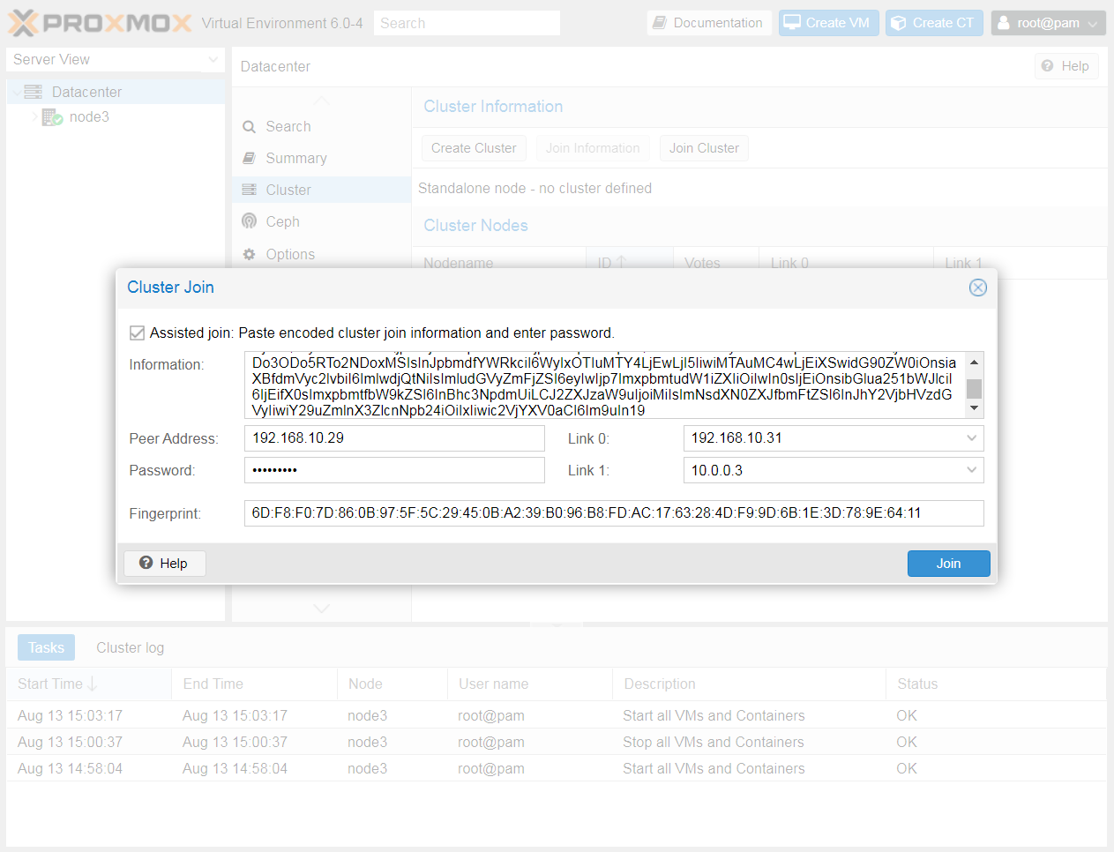The image size is (1114, 852).
Task: Click the Description column header
Action: [x=749, y=684]
